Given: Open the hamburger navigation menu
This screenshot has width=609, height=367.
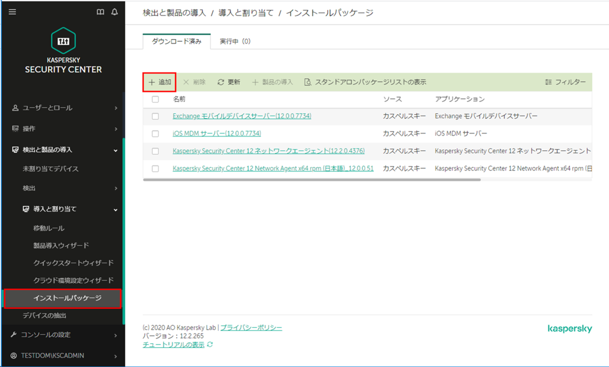Looking at the screenshot, I should pyautogui.click(x=12, y=12).
